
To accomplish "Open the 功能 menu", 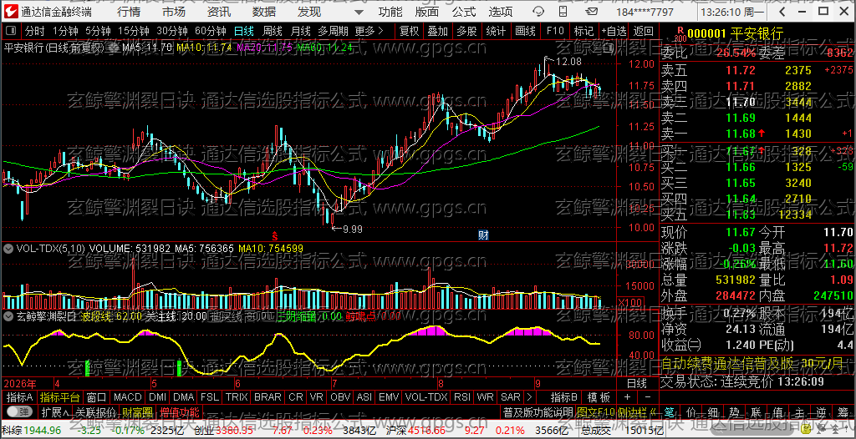I will pos(390,12).
